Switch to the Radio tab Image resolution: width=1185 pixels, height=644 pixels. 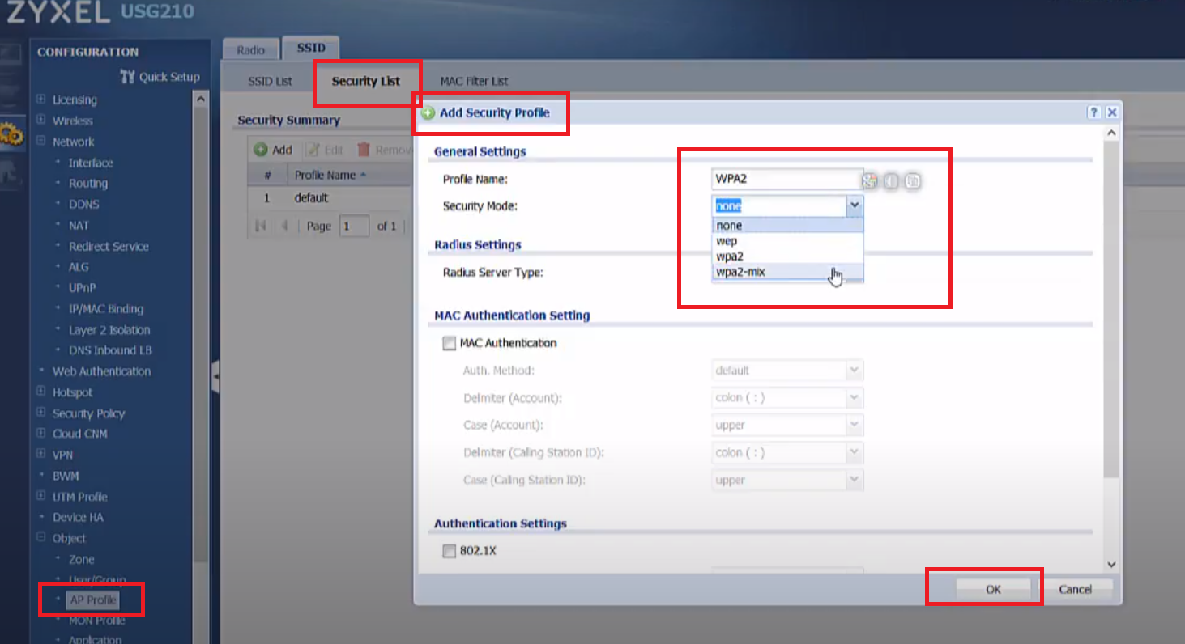click(250, 50)
